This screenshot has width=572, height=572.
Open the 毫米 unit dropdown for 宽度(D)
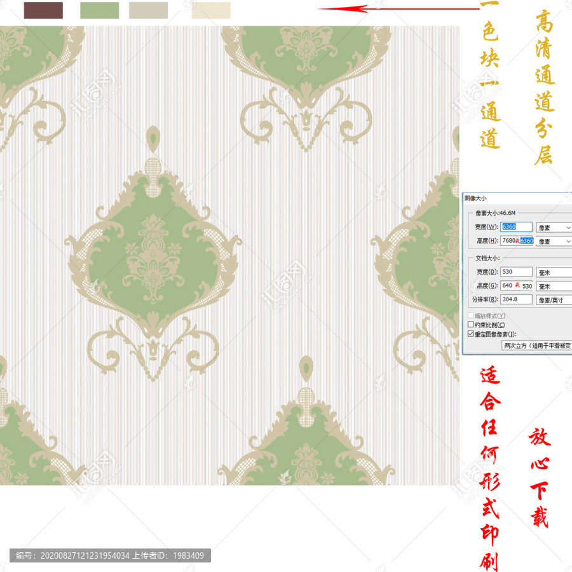(554, 273)
